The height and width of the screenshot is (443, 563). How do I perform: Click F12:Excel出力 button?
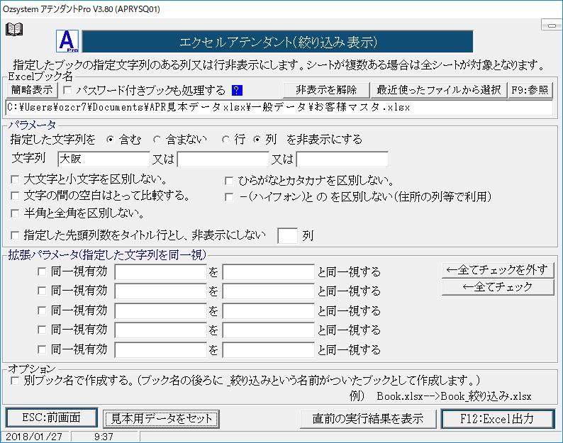[498, 419]
